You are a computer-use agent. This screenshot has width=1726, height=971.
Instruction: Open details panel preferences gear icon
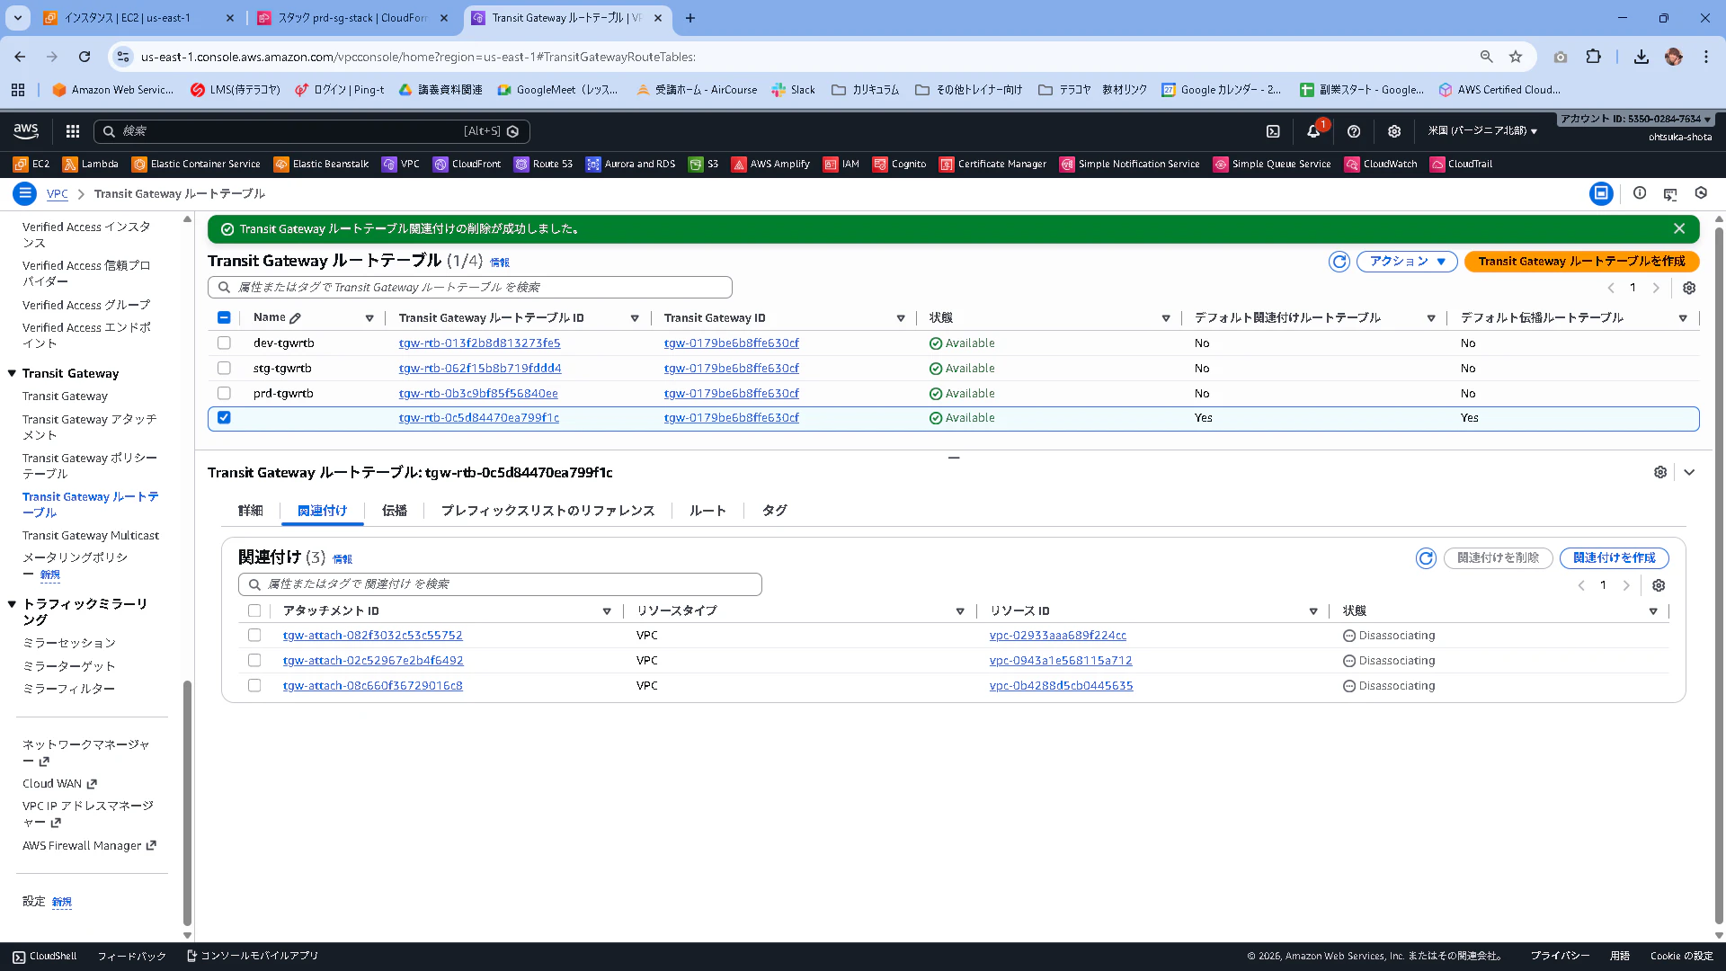[x=1660, y=472]
